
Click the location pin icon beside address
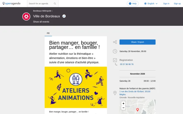coord(115,93)
